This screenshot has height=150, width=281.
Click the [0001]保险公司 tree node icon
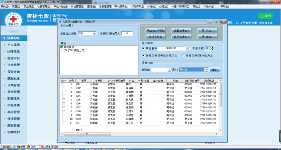[x=66, y=50]
